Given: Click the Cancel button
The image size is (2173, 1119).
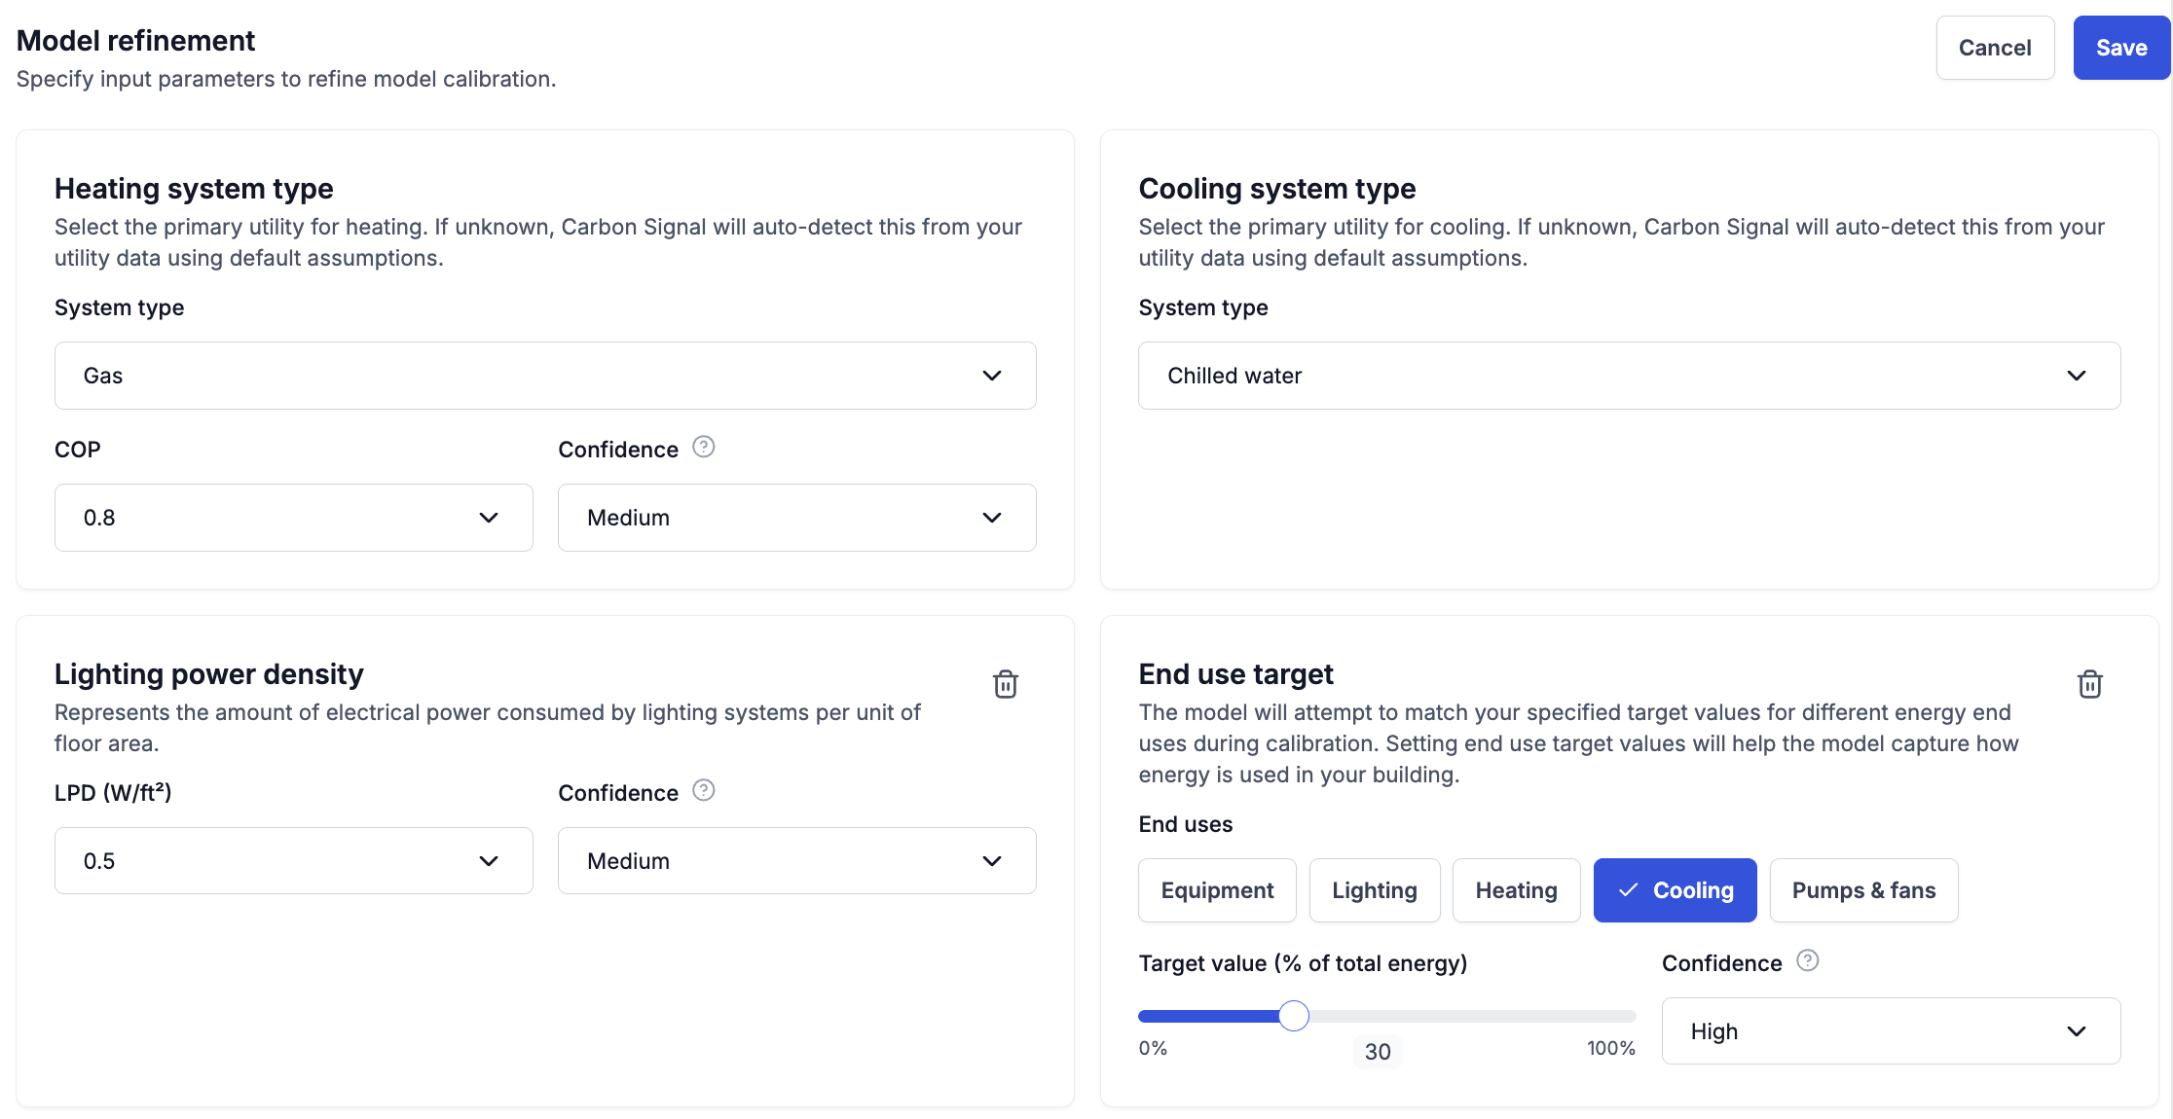Looking at the screenshot, I should (x=1995, y=48).
